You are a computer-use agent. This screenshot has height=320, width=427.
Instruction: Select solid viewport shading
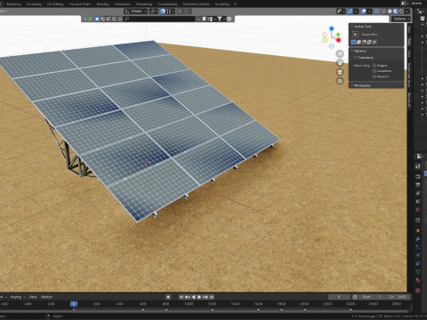click(x=390, y=12)
